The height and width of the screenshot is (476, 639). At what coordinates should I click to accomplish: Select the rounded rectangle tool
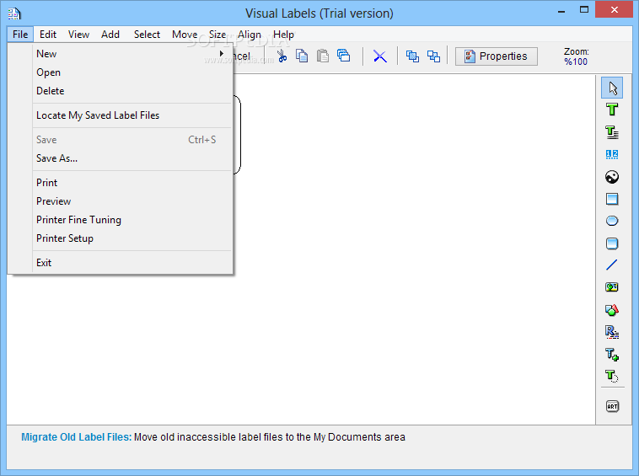coord(612,243)
